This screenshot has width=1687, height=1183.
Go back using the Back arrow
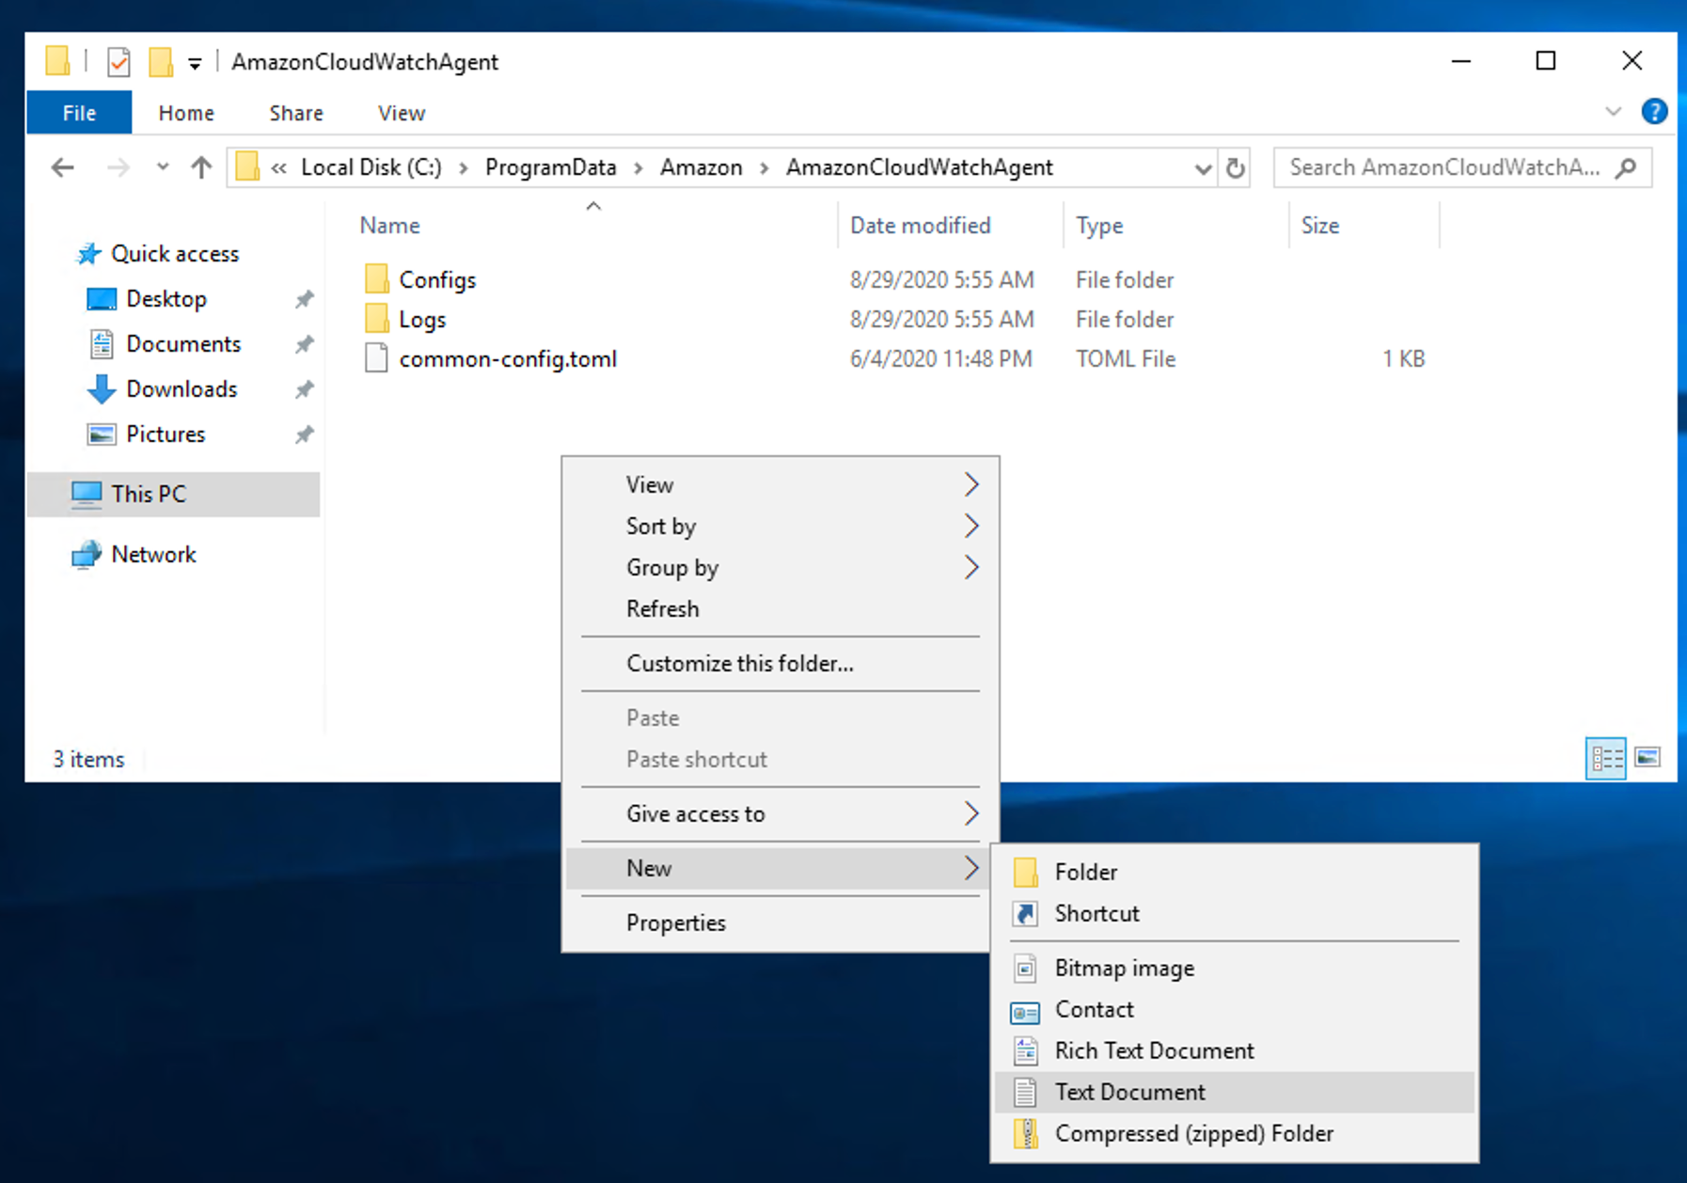pos(63,167)
